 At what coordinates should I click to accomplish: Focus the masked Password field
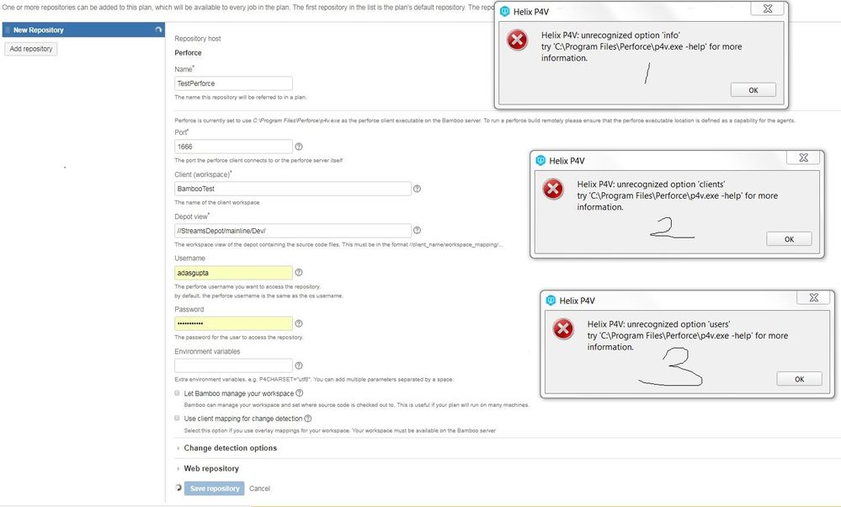pyautogui.click(x=233, y=323)
